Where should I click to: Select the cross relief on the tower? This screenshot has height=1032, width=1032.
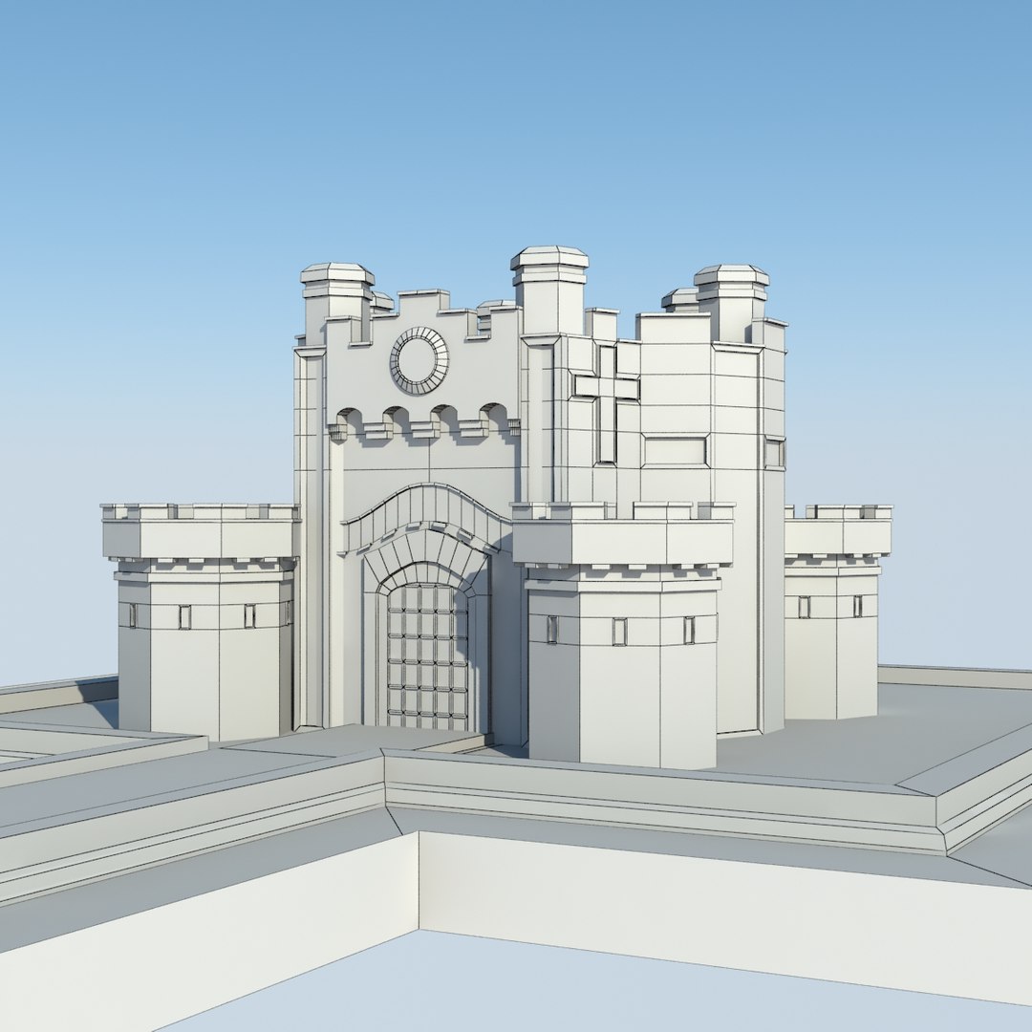point(606,403)
